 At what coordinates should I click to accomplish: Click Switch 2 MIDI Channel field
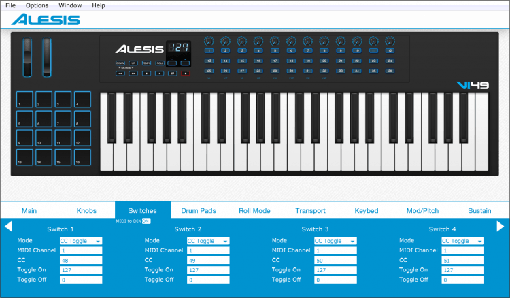[208, 250]
